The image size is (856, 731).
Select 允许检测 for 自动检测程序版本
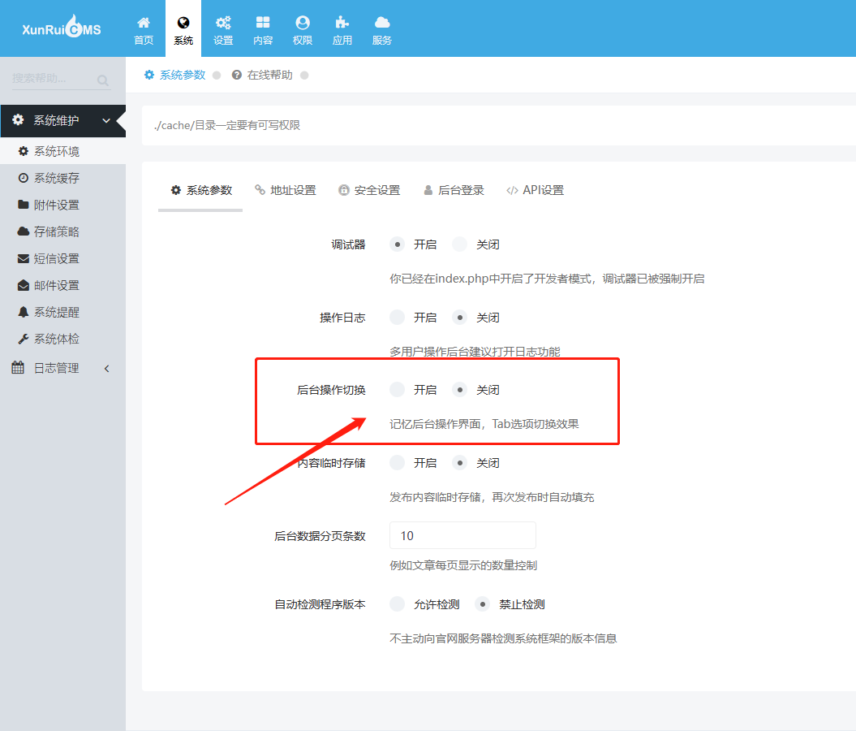[398, 604]
